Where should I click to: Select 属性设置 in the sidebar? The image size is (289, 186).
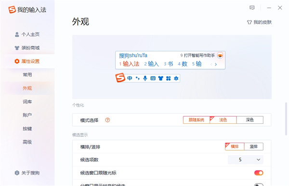tap(27, 61)
